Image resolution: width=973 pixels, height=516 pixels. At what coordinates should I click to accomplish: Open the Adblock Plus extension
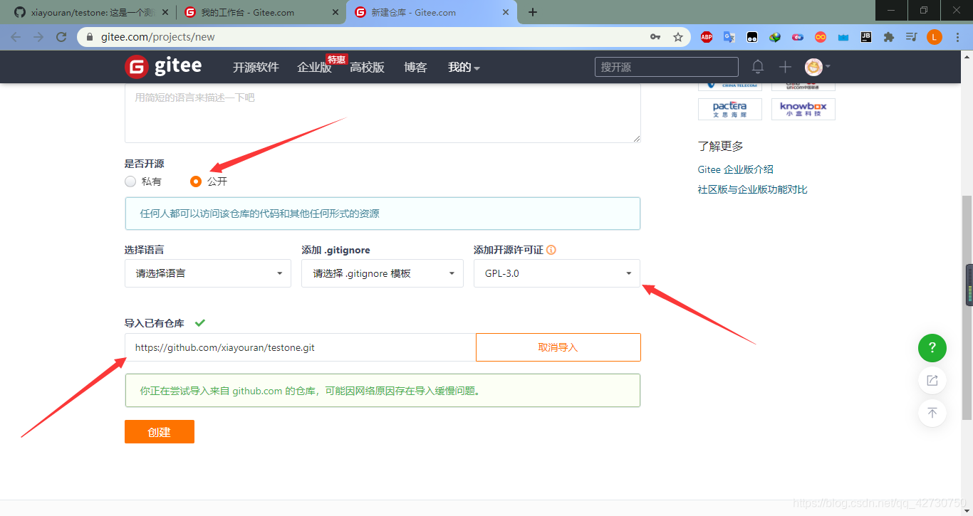point(707,37)
